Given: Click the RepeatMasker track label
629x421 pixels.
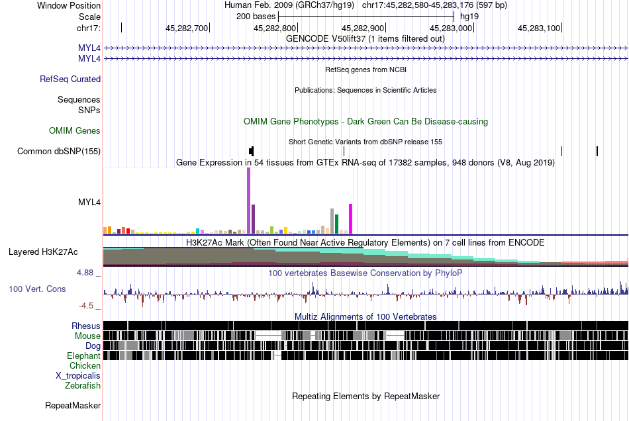Looking at the screenshot, I should pyautogui.click(x=73, y=405).
